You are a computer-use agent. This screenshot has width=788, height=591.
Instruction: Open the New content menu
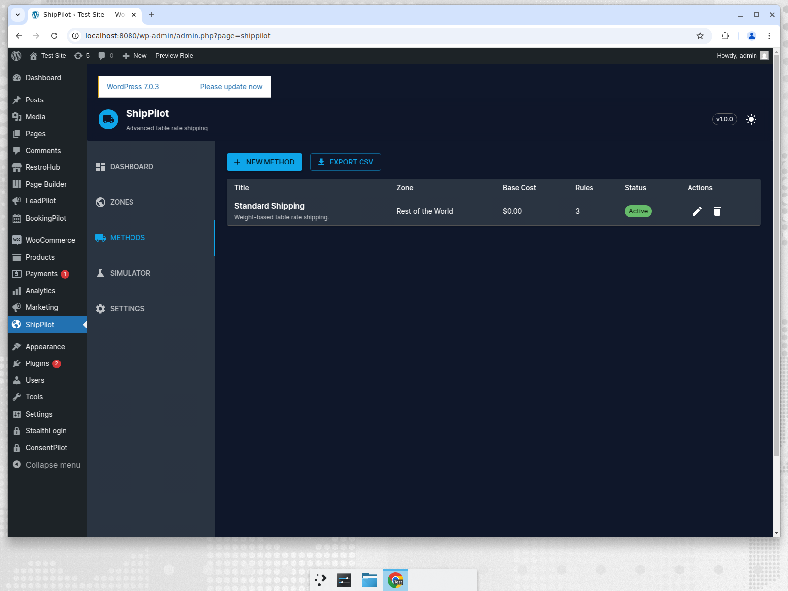134,56
